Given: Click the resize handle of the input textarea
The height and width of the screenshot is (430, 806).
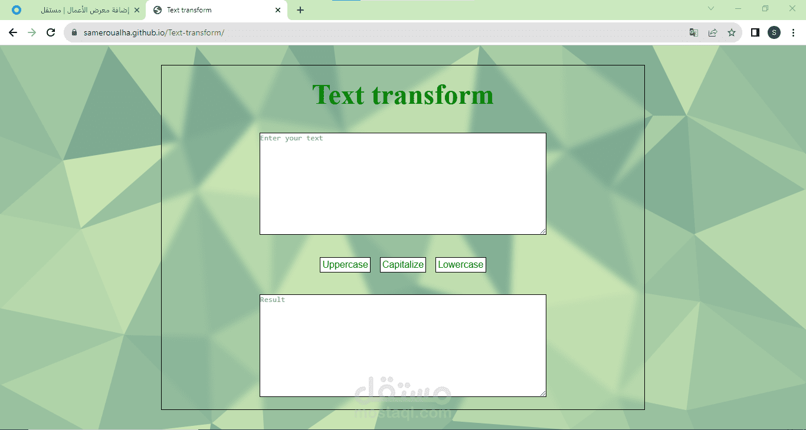Looking at the screenshot, I should point(542,231).
